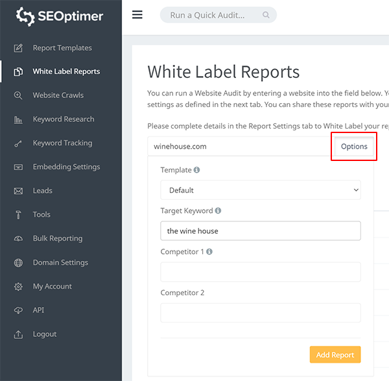Open Domain Settings
This screenshot has height=381, width=389.
tap(60, 262)
